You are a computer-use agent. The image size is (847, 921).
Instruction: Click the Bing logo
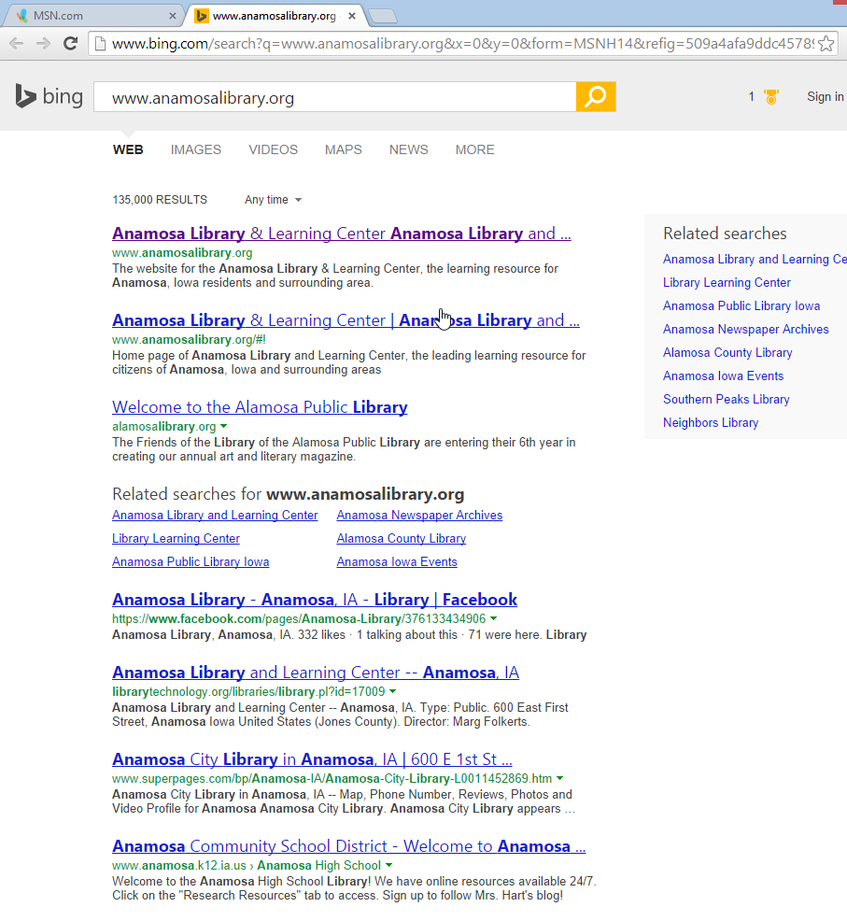(x=49, y=96)
